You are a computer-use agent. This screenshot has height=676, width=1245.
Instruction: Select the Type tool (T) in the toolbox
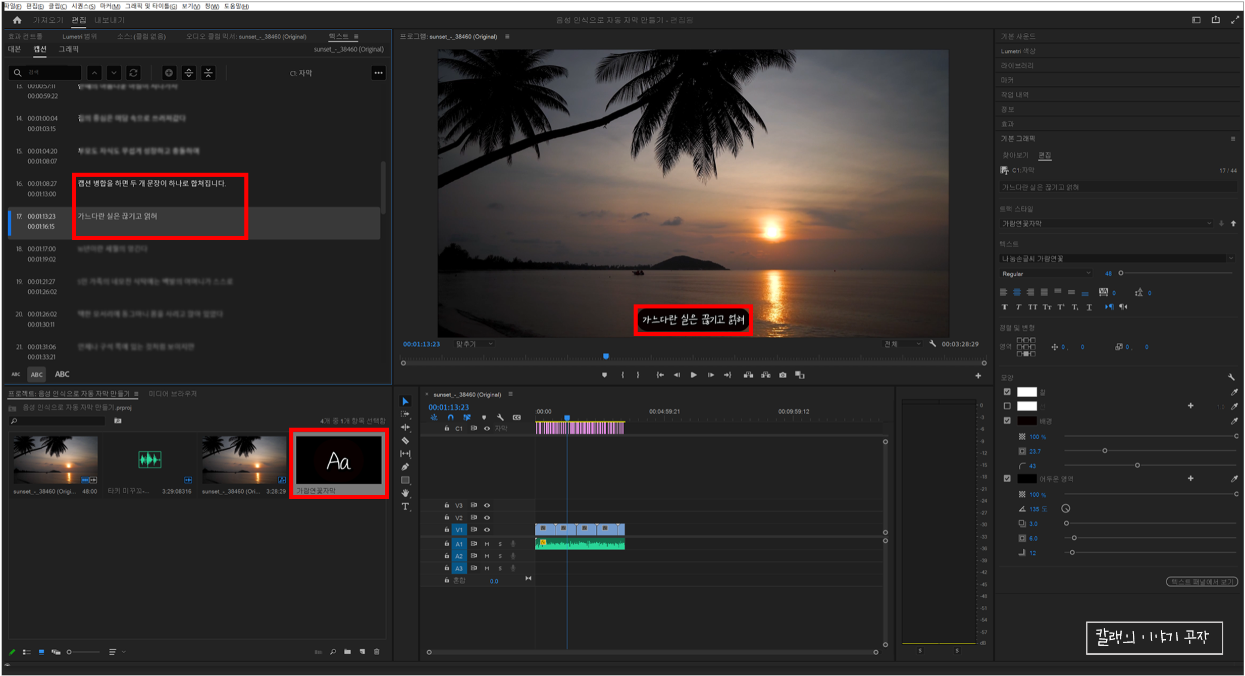[405, 506]
